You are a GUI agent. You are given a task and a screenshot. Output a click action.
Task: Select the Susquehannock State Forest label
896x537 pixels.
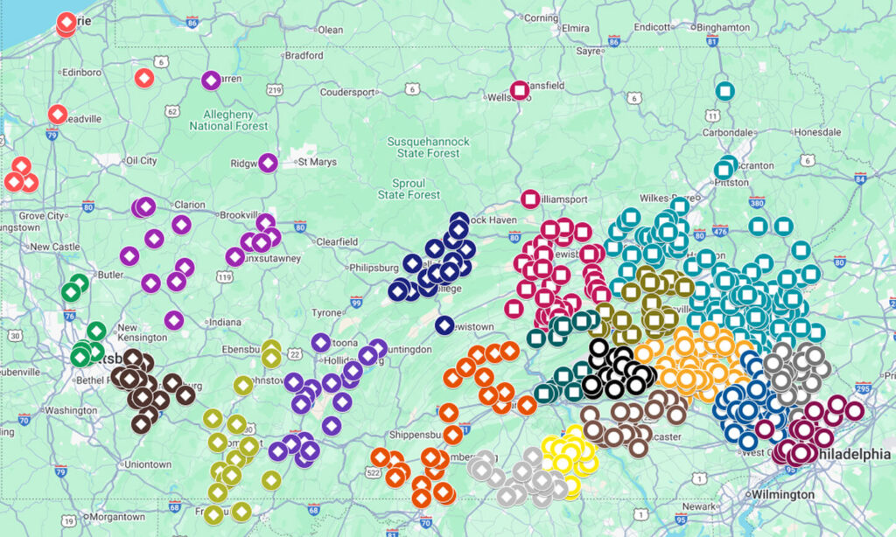pyautogui.click(x=429, y=147)
